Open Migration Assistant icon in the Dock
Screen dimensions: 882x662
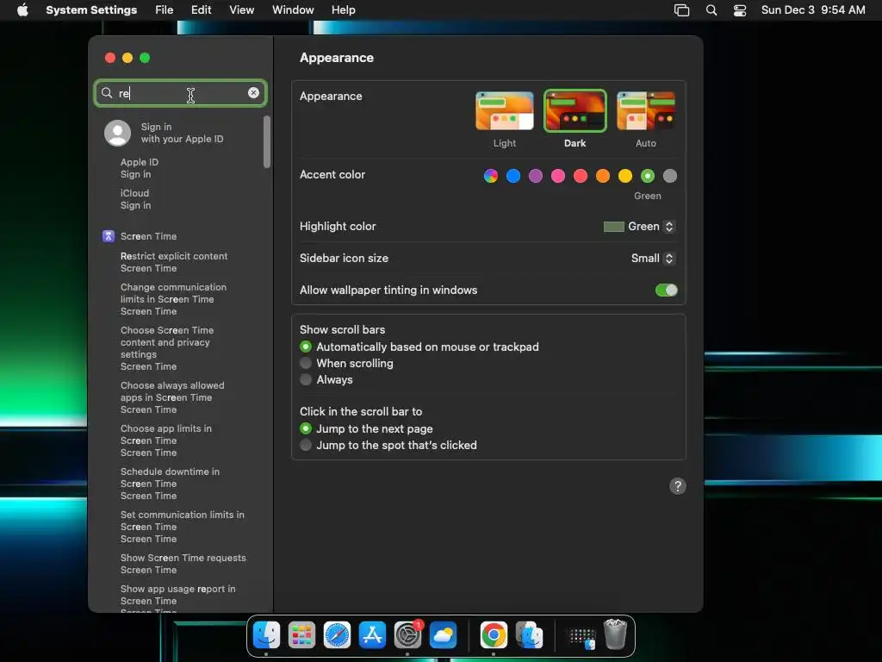coord(530,635)
